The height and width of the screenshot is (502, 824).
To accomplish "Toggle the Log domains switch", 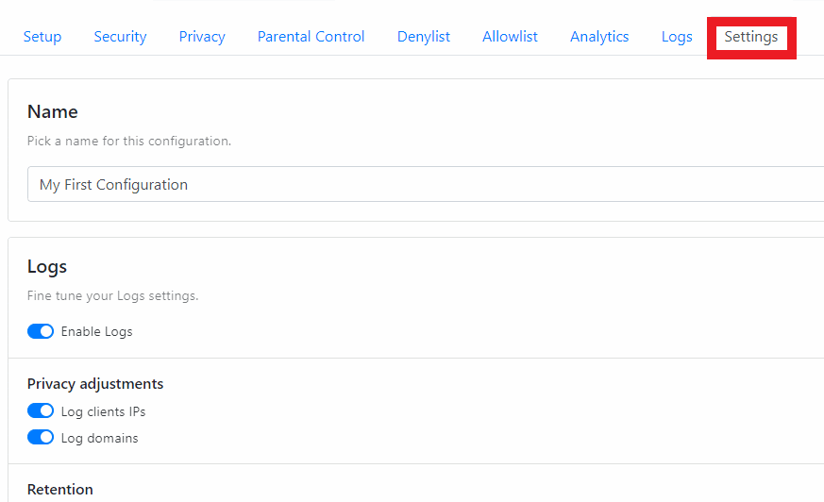I will (41, 437).
